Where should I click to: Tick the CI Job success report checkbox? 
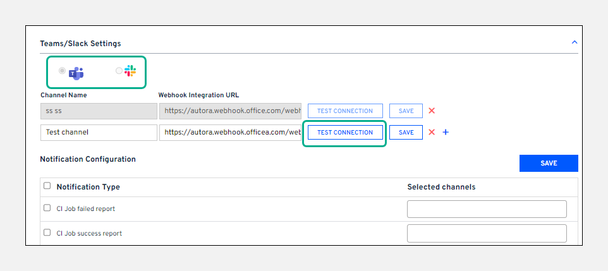point(47,232)
